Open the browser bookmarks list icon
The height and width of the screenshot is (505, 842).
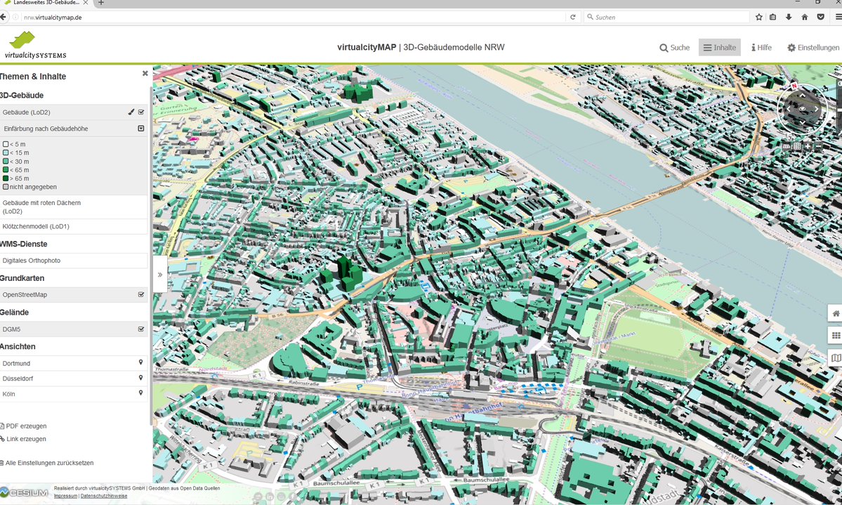772,17
